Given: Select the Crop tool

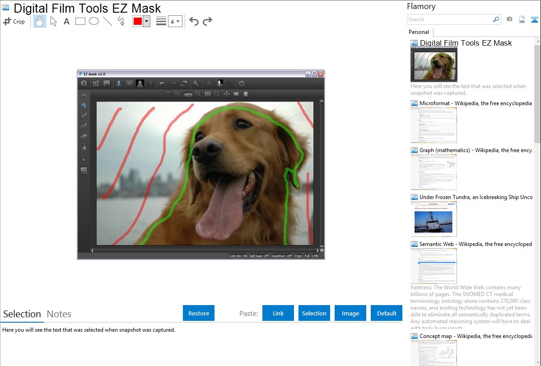Looking at the screenshot, I should (14, 21).
